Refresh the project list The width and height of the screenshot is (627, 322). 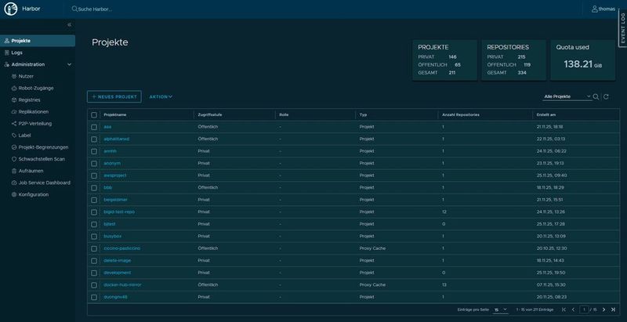coord(606,96)
